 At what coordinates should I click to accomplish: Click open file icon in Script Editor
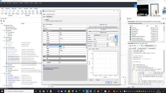coord(131,46)
